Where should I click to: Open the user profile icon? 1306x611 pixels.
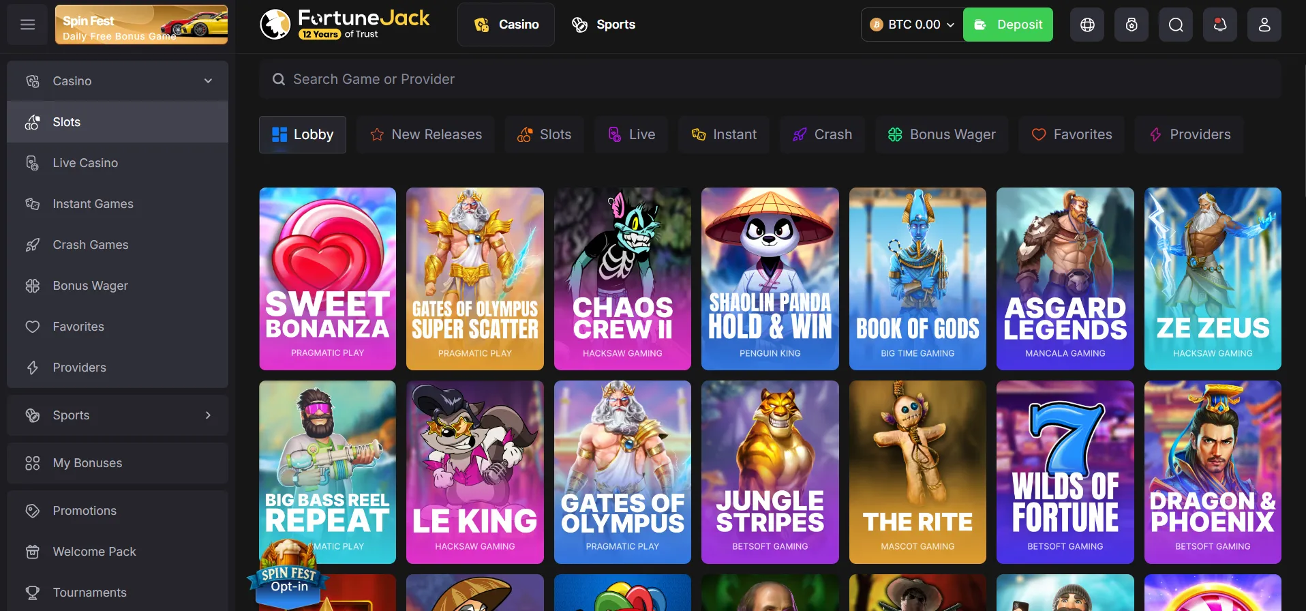1264,25
